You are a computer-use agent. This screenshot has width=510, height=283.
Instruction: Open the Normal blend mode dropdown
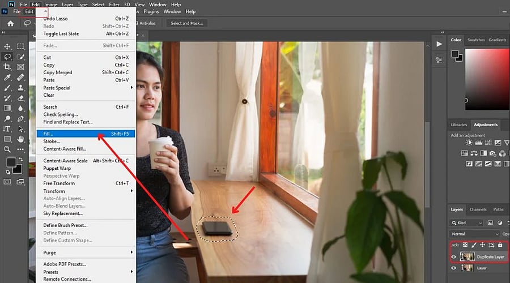[474, 234]
